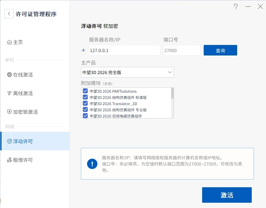The height and width of the screenshot is (208, 266).
Task: Open the 租借许可 sidebar icon
Action: [9, 160]
